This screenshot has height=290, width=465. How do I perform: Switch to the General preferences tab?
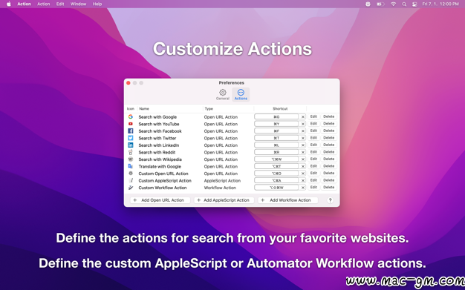point(222,94)
